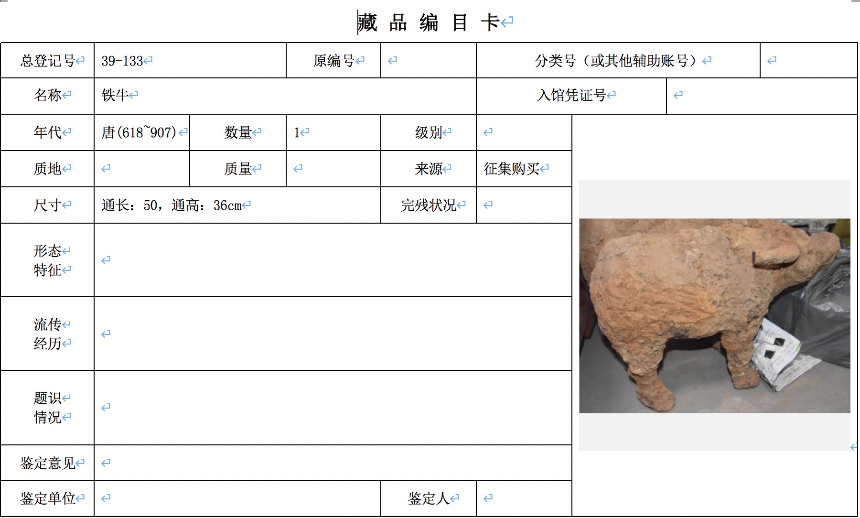Image resolution: width=860 pixels, height=518 pixels.
Task: Select the 原编号 label cell
Action: tap(333, 61)
